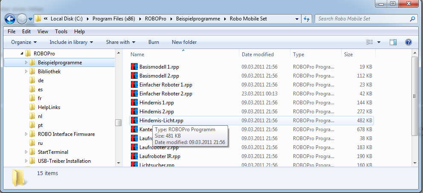Click the Basismodell 1.rpp file icon
Image resolution: width=423 pixels, height=193 pixels.
(134, 67)
